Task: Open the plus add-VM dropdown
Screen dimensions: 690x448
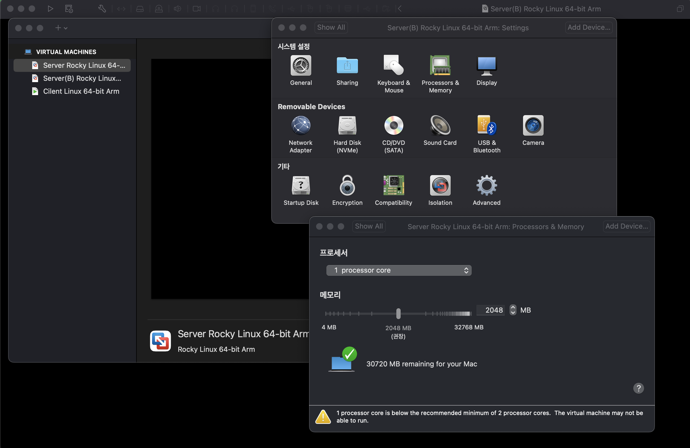Action: [61, 28]
